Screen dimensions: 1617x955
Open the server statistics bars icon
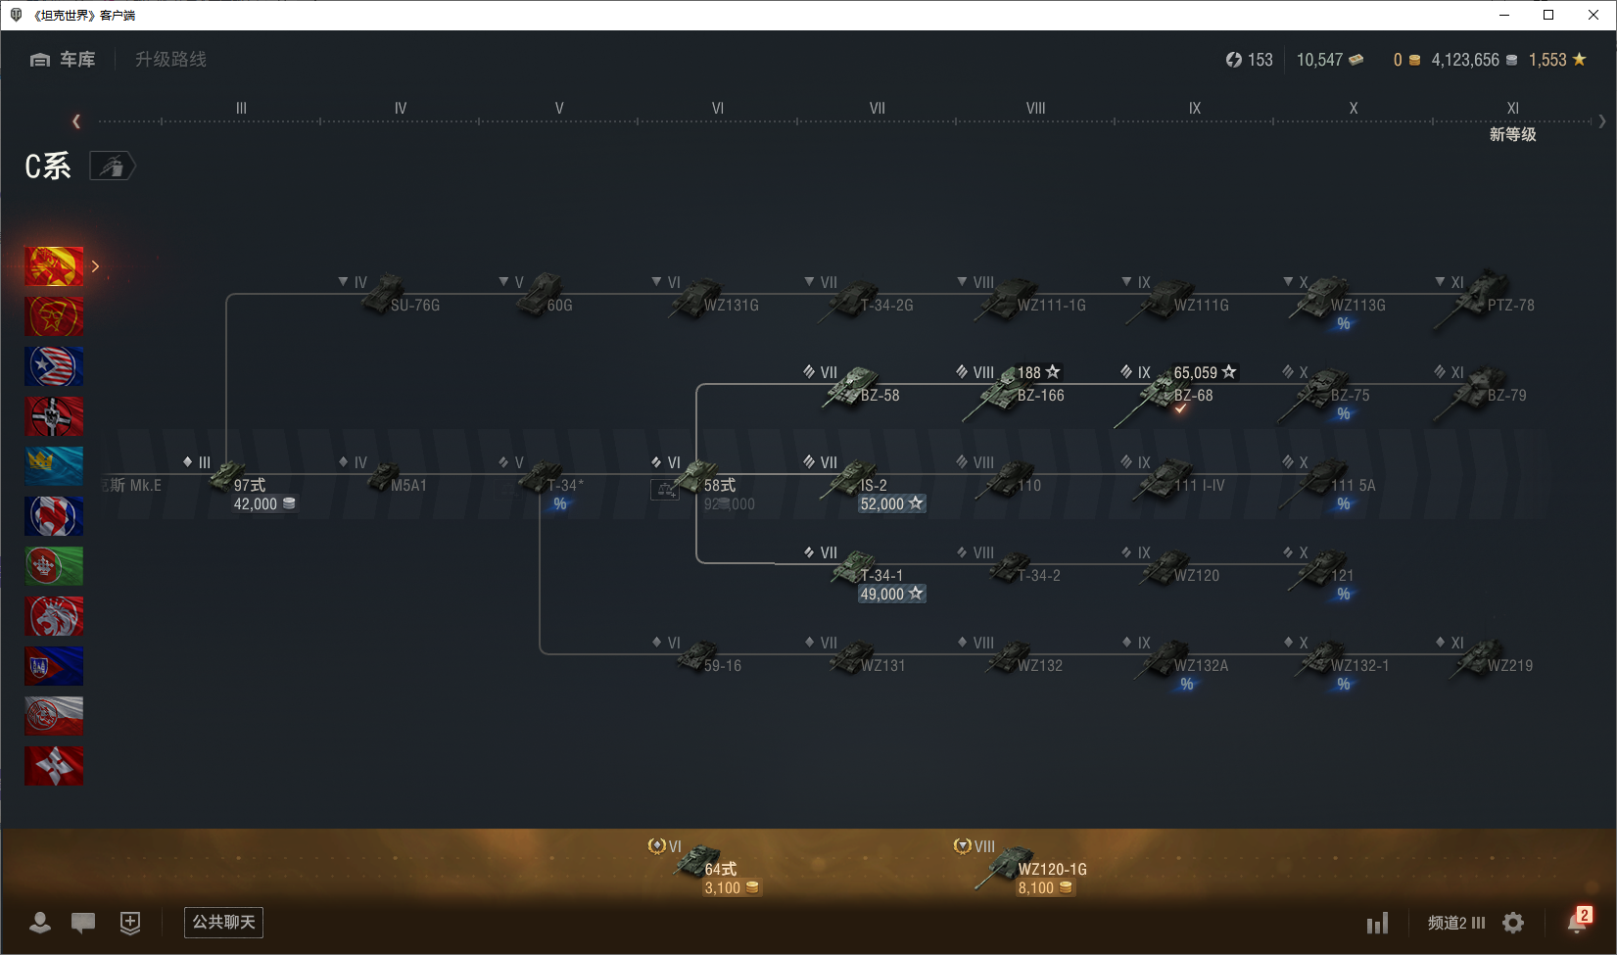[x=1378, y=923]
